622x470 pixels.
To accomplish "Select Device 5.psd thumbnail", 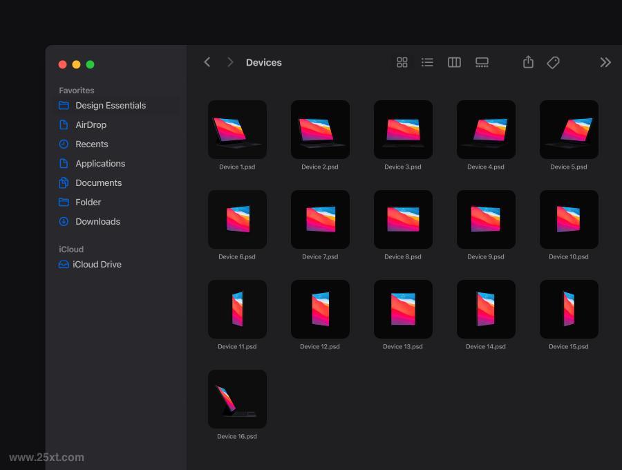I will tap(569, 129).
